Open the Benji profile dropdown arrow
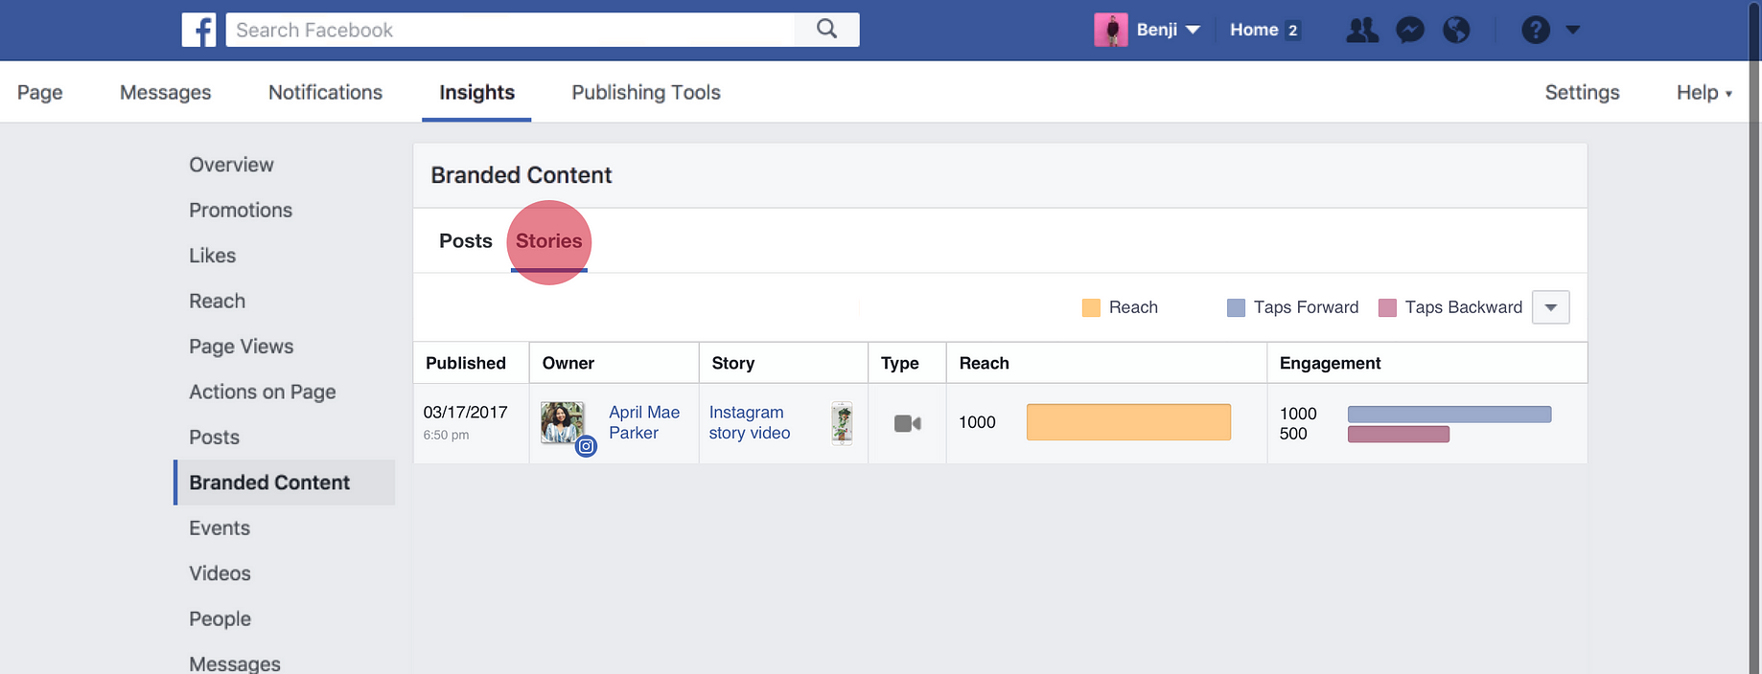1762x674 pixels. tap(1193, 30)
